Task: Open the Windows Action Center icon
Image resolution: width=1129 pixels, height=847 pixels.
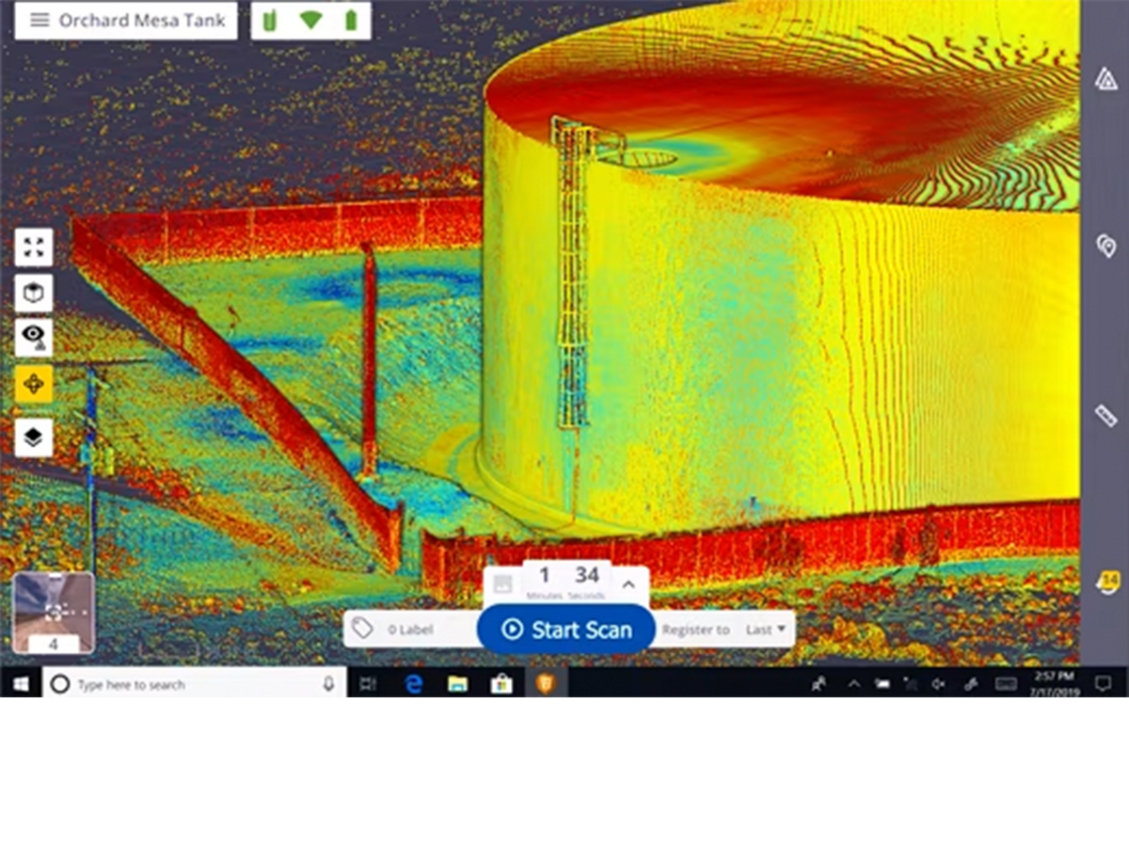Action: (1104, 684)
